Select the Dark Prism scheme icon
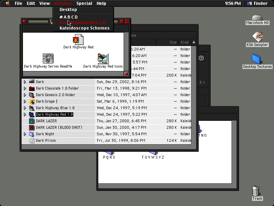Image resolution: width=274 pixels, height=206 pixels. point(32,141)
